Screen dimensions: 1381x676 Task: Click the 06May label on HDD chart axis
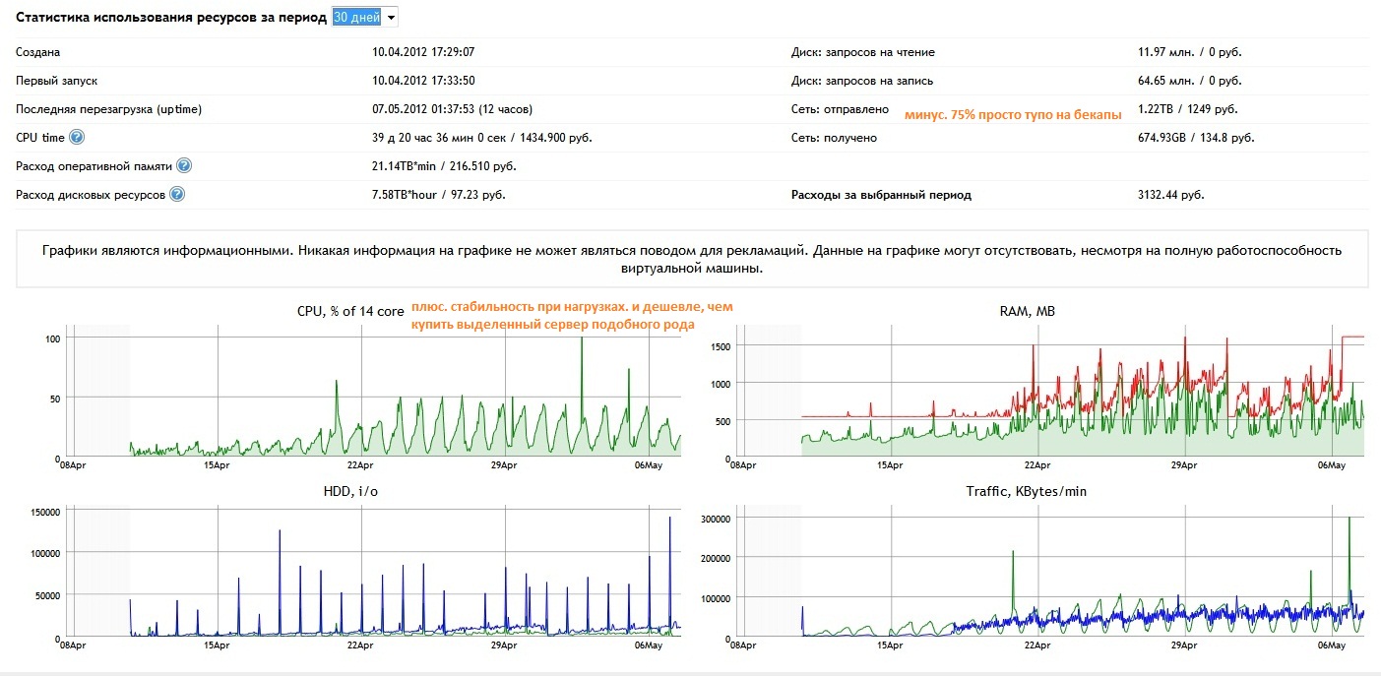649,645
